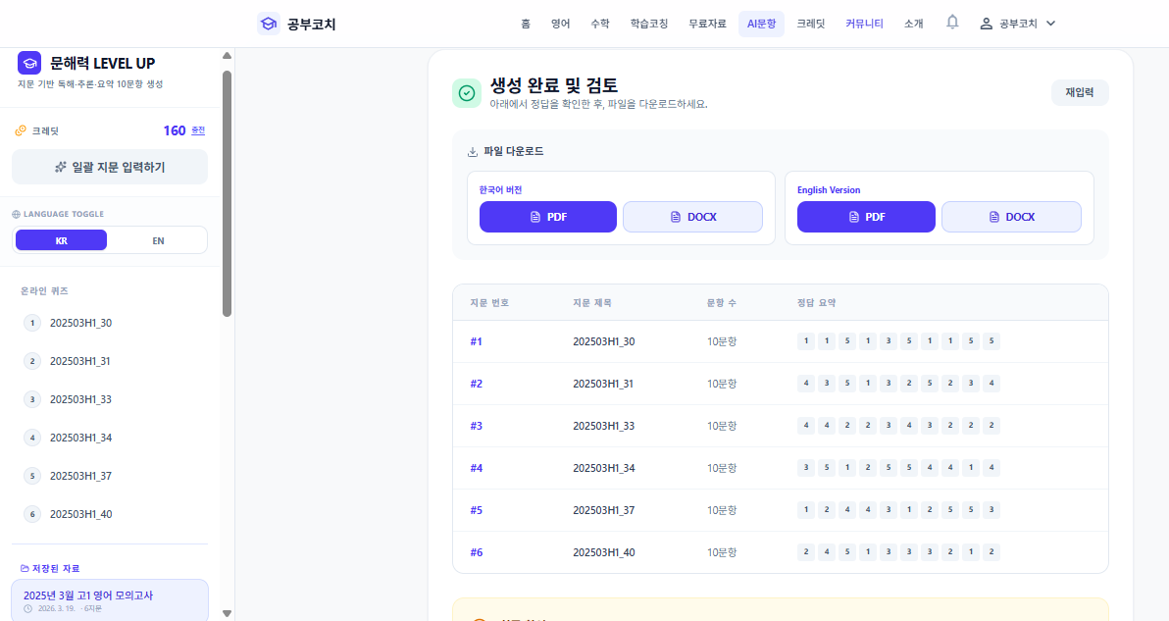Click number badge 1 beside 202503H1_30
The width and height of the screenshot is (1169, 621).
(x=32, y=323)
